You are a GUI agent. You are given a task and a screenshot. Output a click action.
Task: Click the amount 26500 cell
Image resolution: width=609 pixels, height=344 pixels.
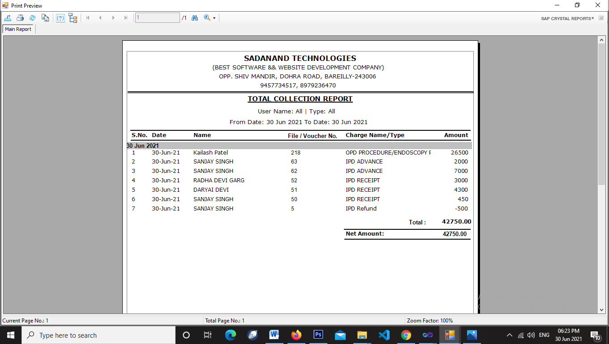pos(459,152)
